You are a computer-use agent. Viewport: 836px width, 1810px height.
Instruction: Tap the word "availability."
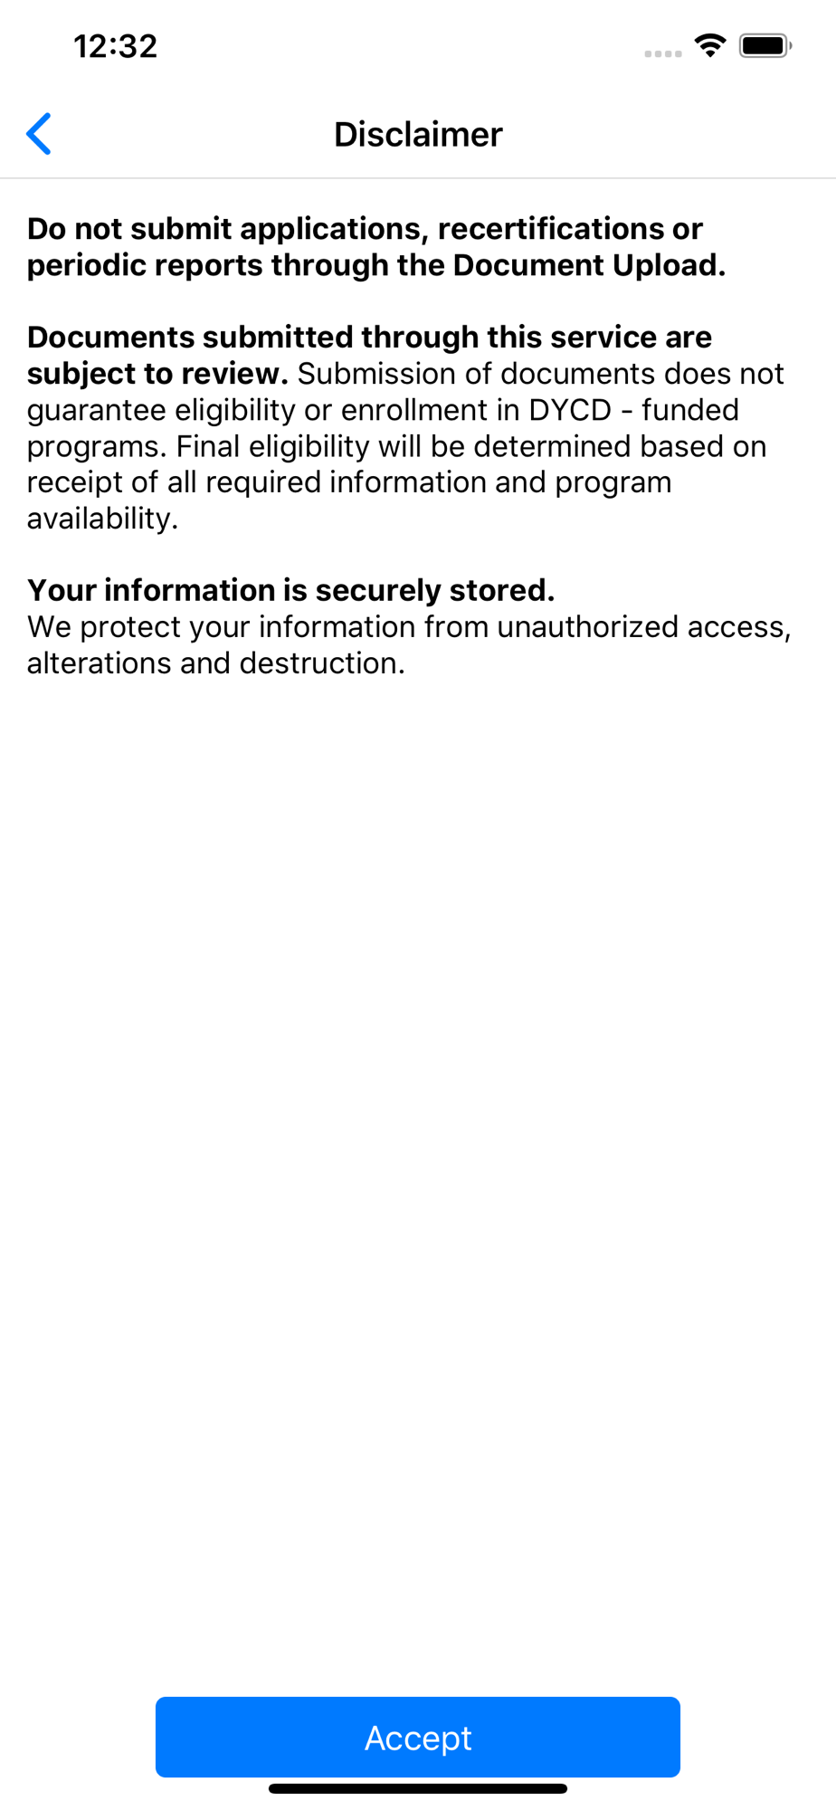(102, 519)
